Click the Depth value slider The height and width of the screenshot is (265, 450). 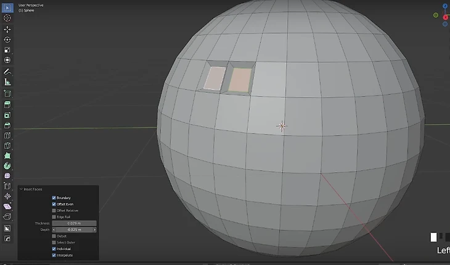tap(74, 229)
